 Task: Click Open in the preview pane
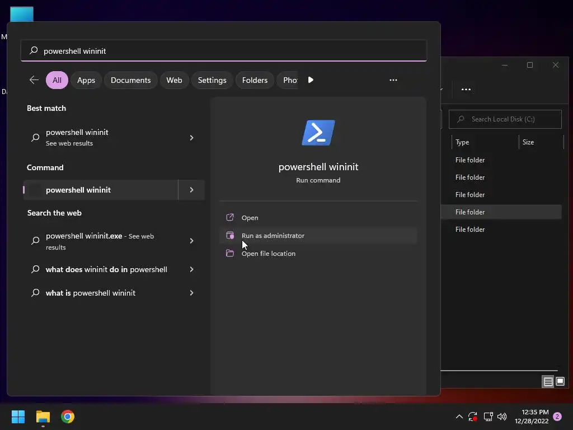coord(318,218)
